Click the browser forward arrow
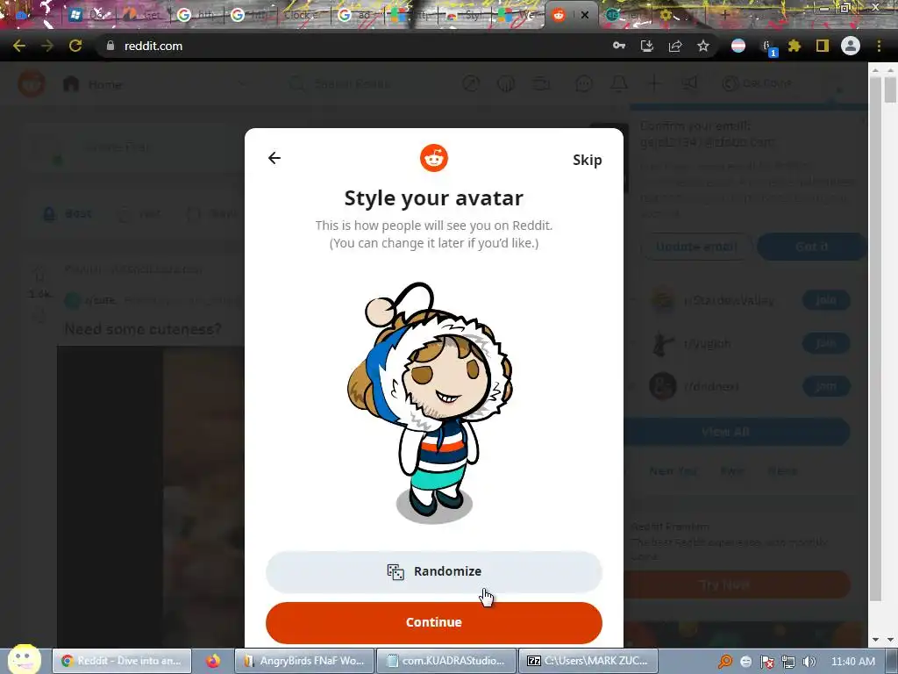Image resolution: width=898 pixels, height=674 pixels. tap(47, 46)
